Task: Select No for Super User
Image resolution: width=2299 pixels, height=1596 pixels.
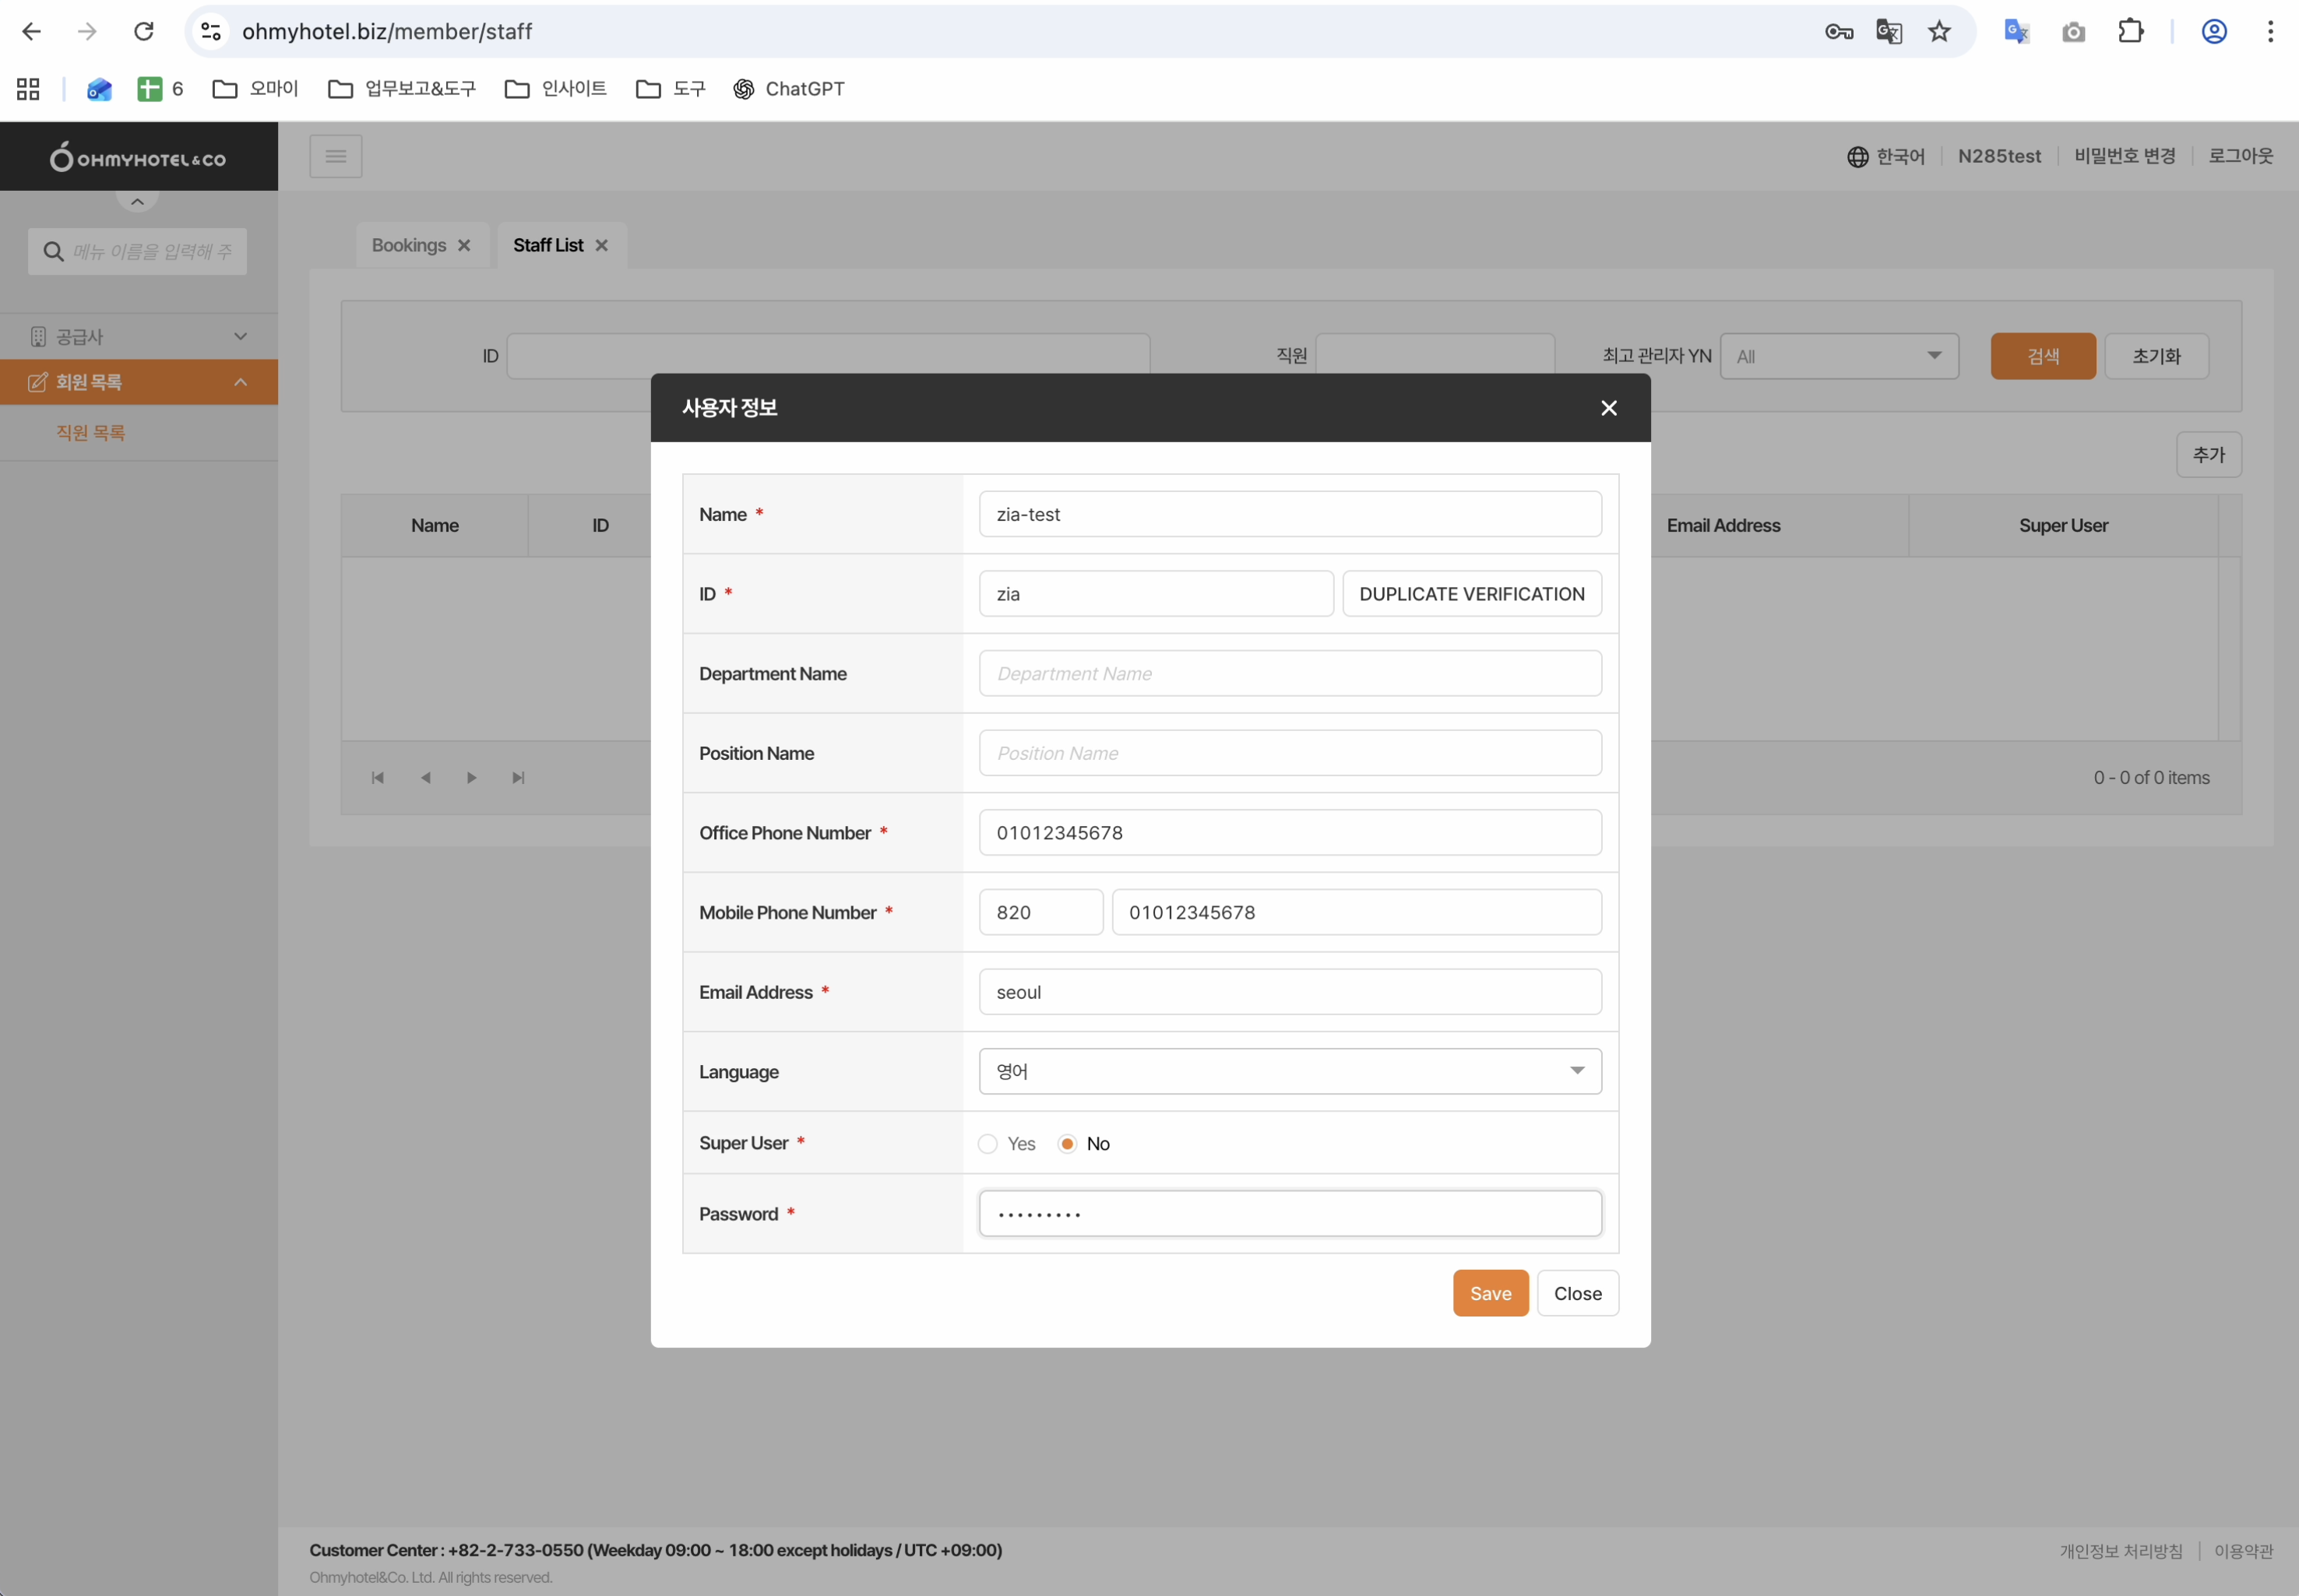Action: pyautogui.click(x=1068, y=1143)
